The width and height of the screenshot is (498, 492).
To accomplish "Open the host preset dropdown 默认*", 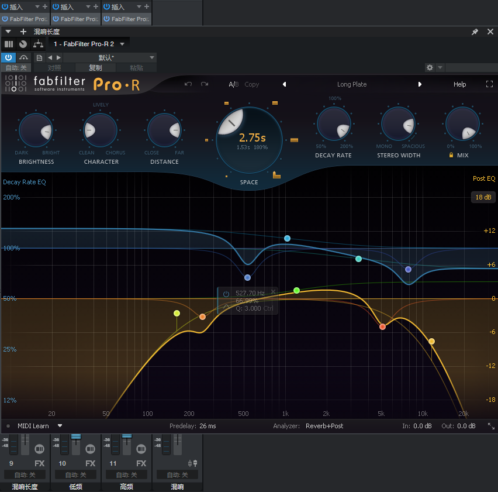I will pos(109,57).
